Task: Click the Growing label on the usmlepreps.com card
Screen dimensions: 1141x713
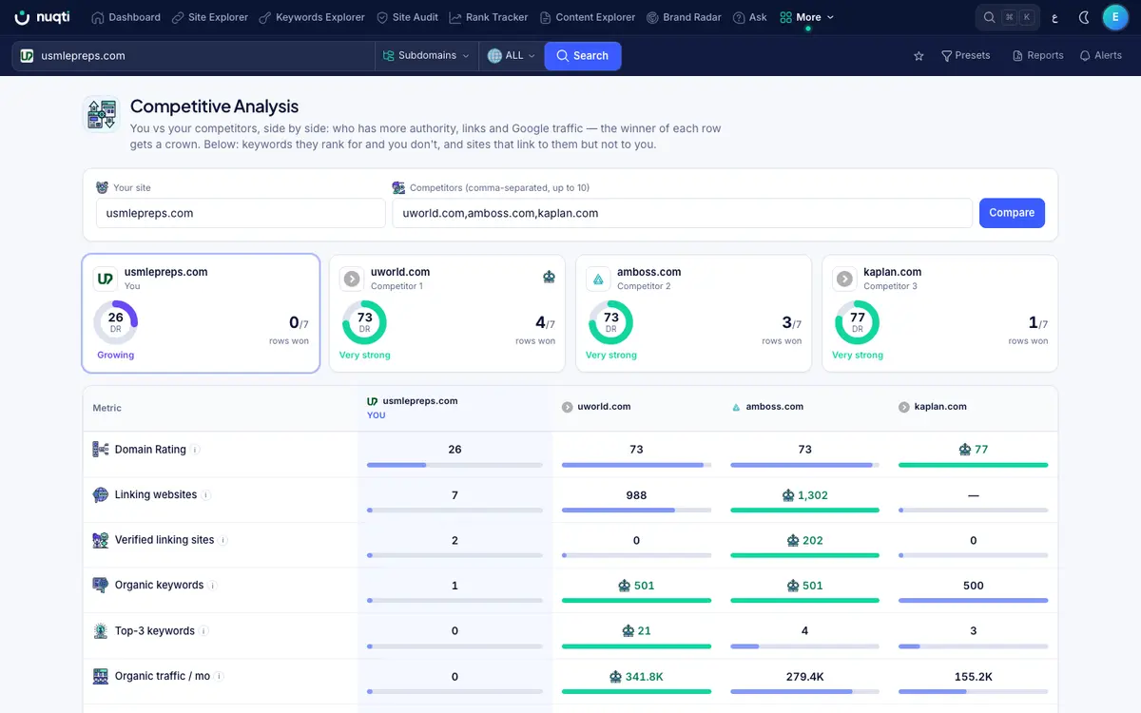Action: click(x=116, y=355)
